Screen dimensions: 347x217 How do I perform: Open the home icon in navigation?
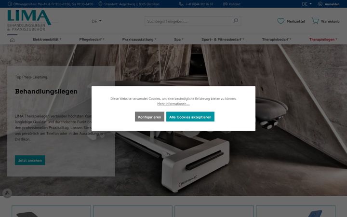tap(12, 40)
